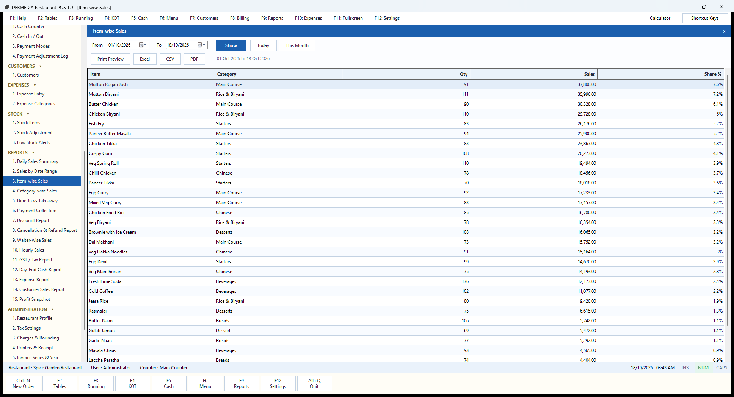Click the F9 Reports bottom button
Screen dimensions: 734x397
pyautogui.click(x=242, y=383)
